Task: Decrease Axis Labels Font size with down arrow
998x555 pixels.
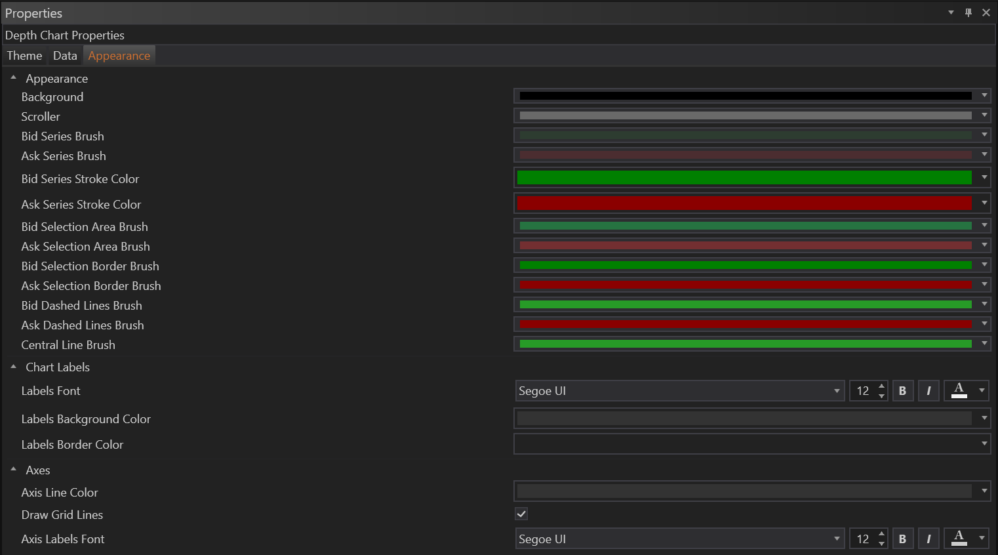Action: [881, 544]
